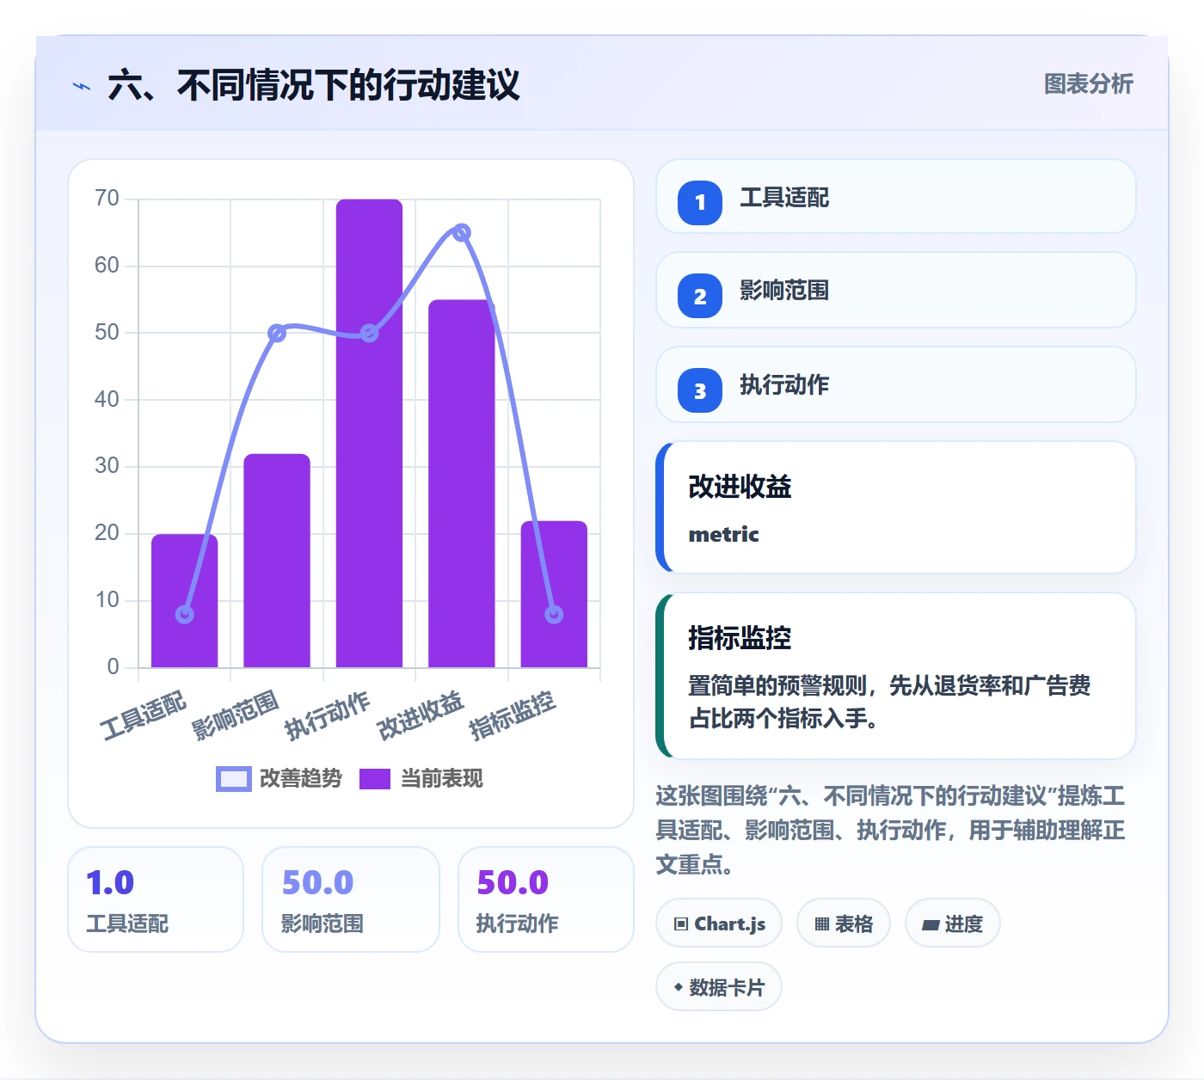Click the 工具适配 x-axis label

coord(143,715)
